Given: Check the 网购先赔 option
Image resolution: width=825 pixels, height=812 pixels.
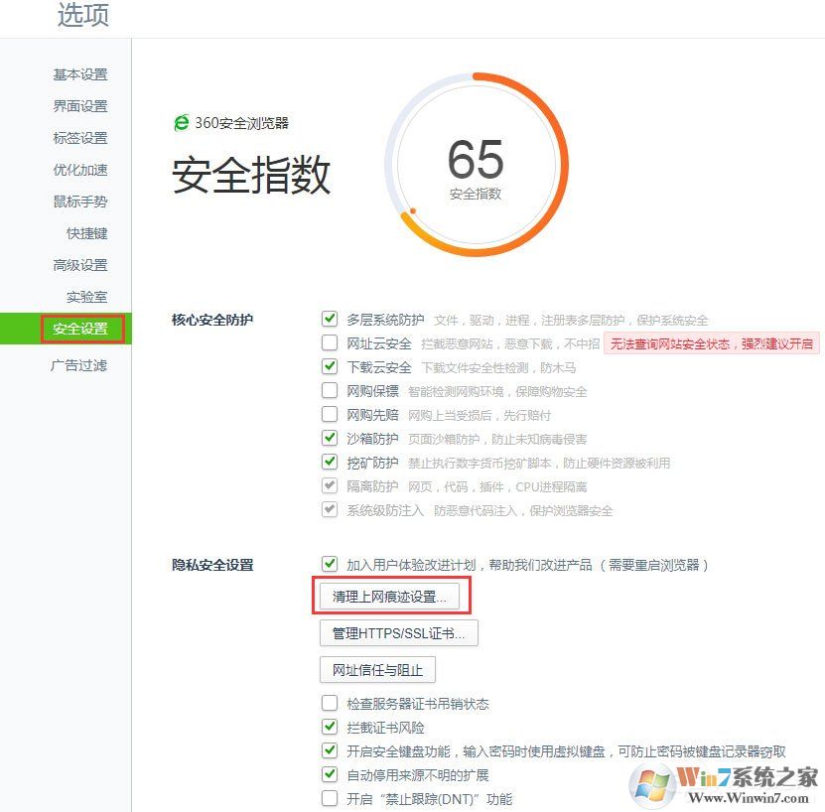Looking at the screenshot, I should (329, 414).
